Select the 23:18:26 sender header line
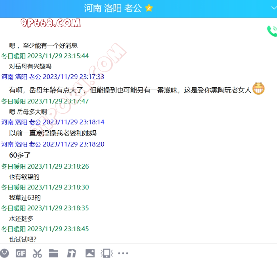The width and height of the screenshot is (277, 263). (x=45, y=167)
